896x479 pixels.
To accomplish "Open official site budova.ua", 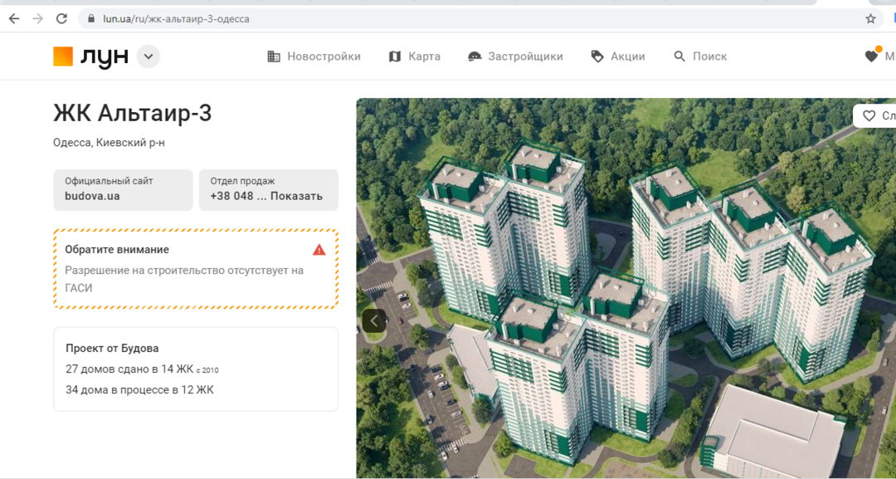I will point(123,189).
